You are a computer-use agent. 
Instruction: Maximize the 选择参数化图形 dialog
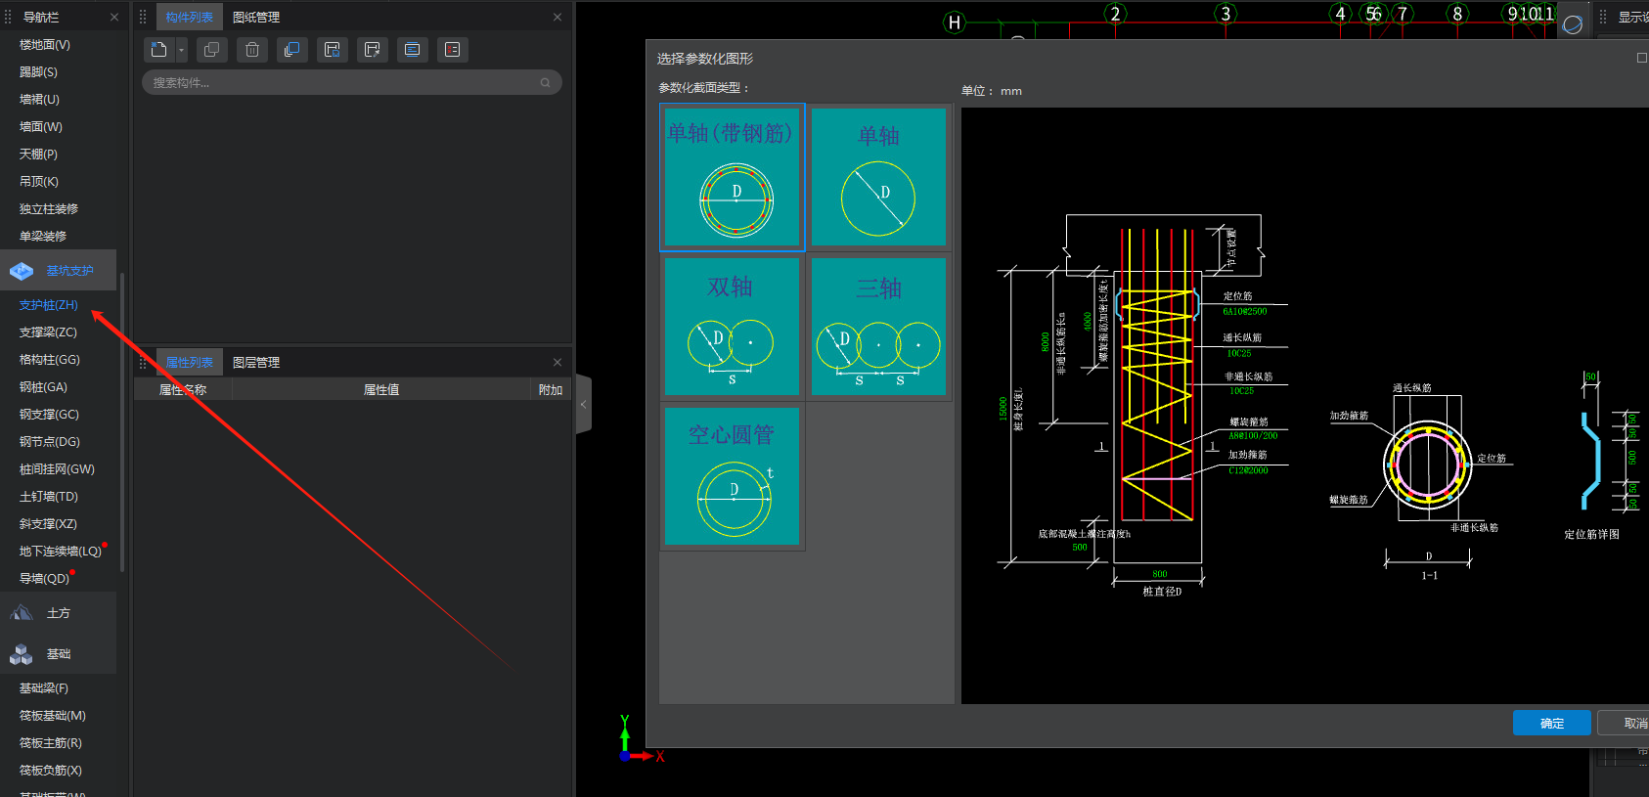click(1642, 58)
